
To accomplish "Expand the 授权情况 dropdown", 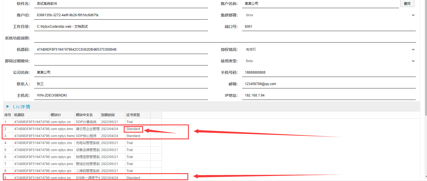I will click(x=413, y=50).
